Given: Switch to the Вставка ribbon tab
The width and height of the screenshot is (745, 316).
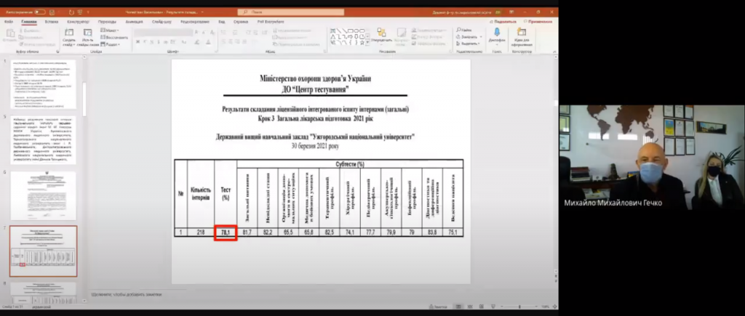Looking at the screenshot, I should click(x=52, y=21).
